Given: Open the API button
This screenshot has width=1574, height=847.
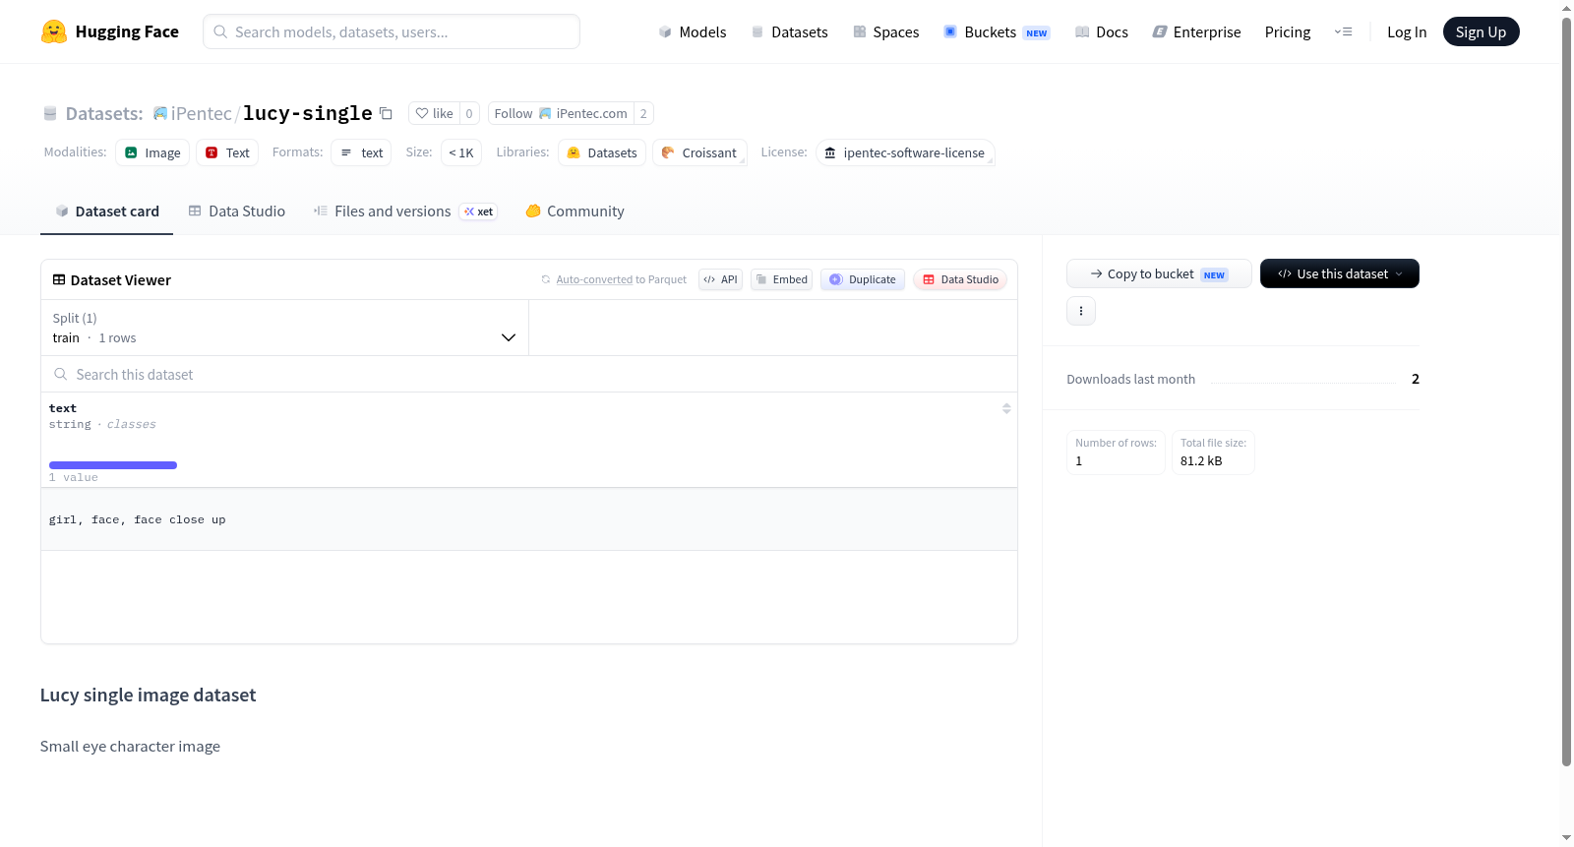Looking at the screenshot, I should click(x=720, y=280).
